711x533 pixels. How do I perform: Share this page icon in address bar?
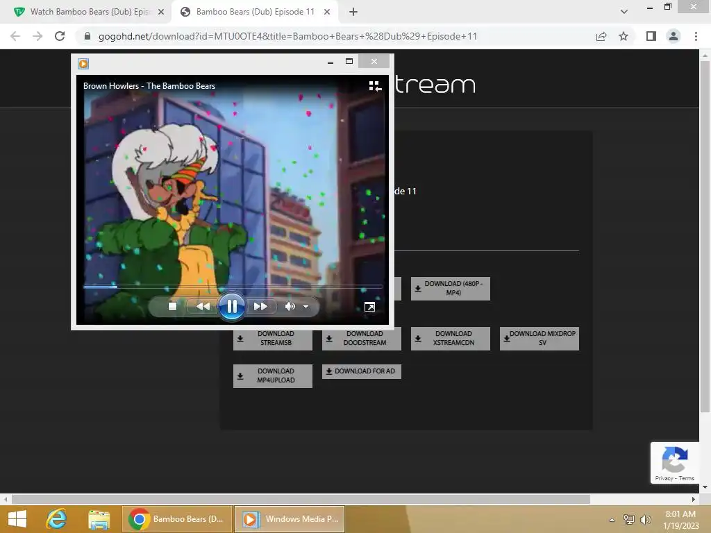[601, 36]
